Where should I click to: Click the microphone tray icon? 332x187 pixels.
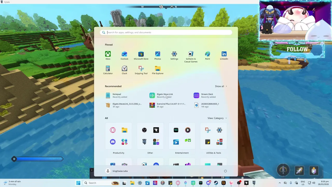pos(291,183)
